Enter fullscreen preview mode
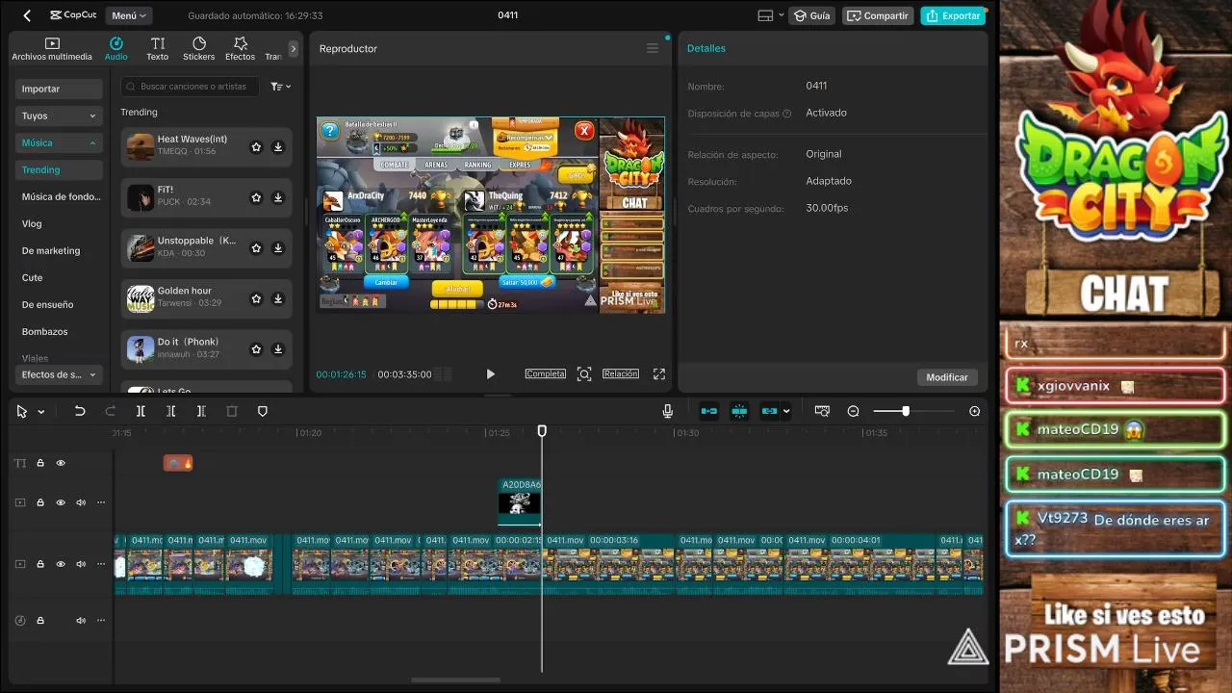 coord(659,374)
